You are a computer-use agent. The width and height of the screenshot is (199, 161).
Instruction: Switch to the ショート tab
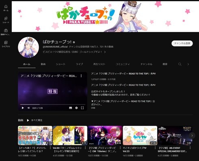click(61, 64)
